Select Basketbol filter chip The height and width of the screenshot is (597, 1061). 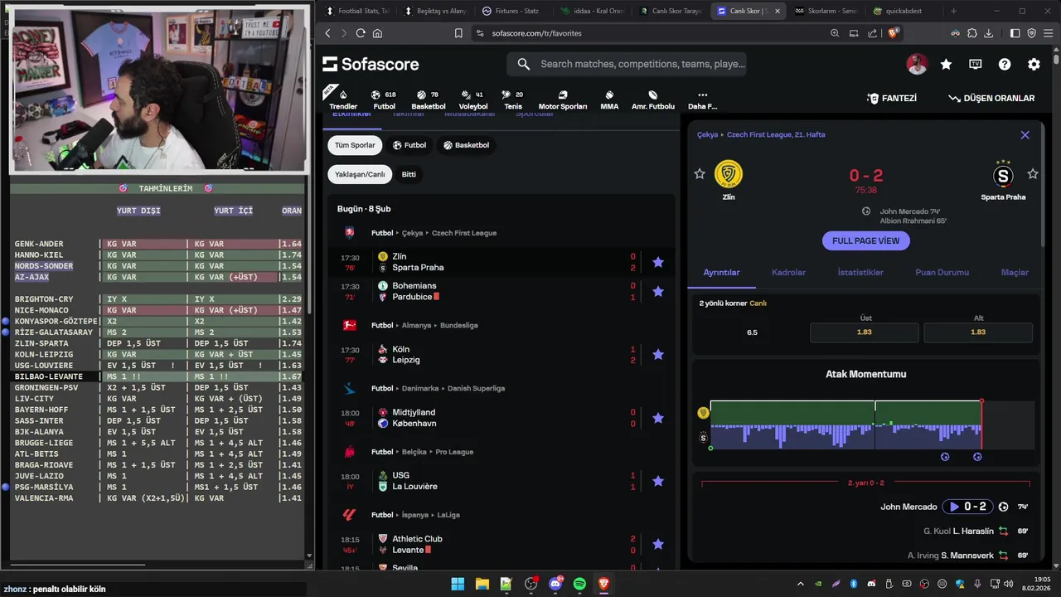click(466, 145)
